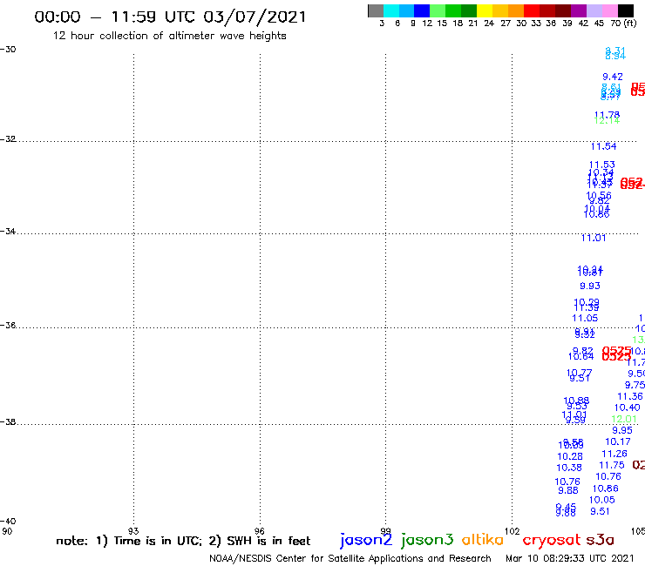645x566 pixels.
Task: Click the NOAA/NESDIS Center credit line
Action: tap(350, 559)
